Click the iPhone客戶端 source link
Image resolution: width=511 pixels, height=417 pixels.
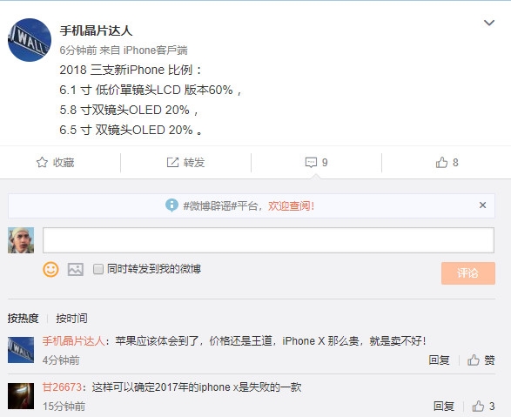click(x=156, y=50)
